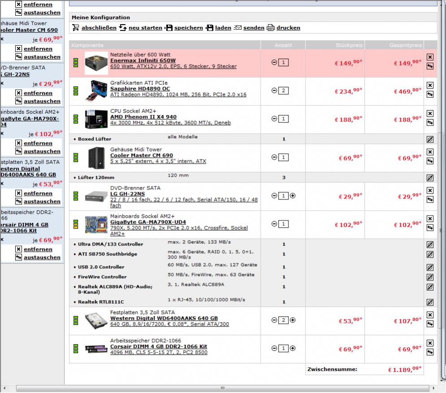
Task: Remove Cooler Master CM 690 row with X icon
Action: click(430, 152)
